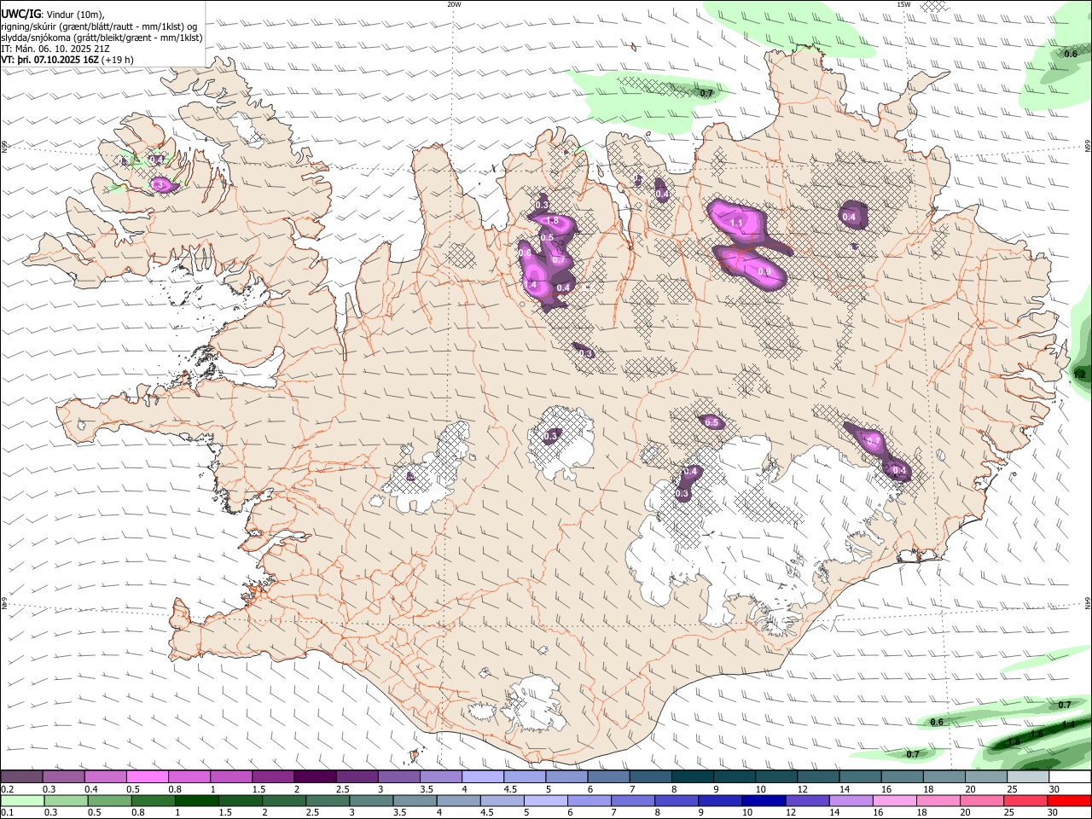
Task: Pick the magenta 1–1.5 snow swatch
Action: [231, 777]
